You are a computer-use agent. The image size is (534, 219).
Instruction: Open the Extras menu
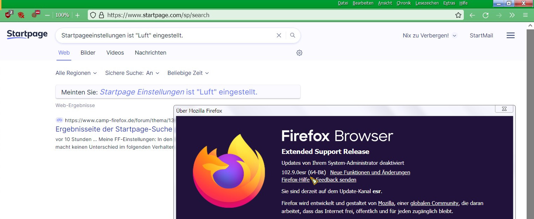[x=449, y=3]
